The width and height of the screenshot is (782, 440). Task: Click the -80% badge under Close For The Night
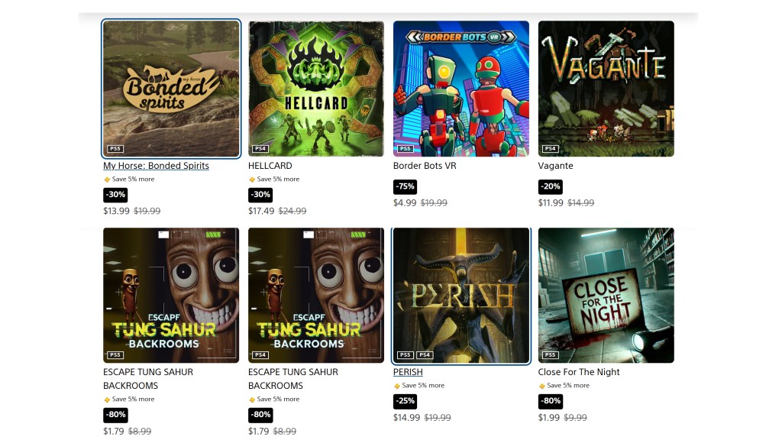(x=551, y=401)
